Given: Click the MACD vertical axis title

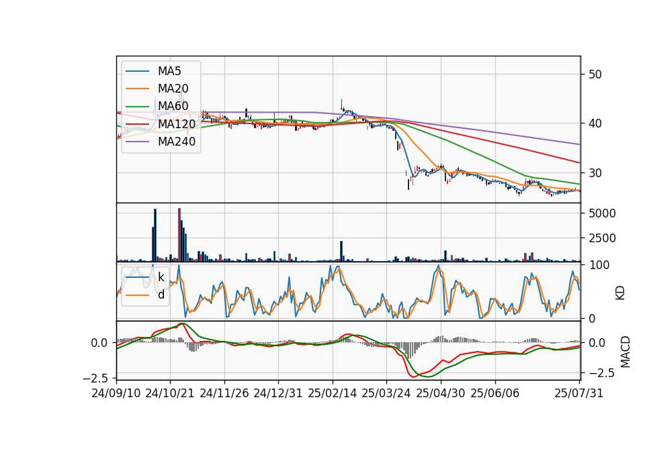Looking at the screenshot, I should [x=626, y=352].
